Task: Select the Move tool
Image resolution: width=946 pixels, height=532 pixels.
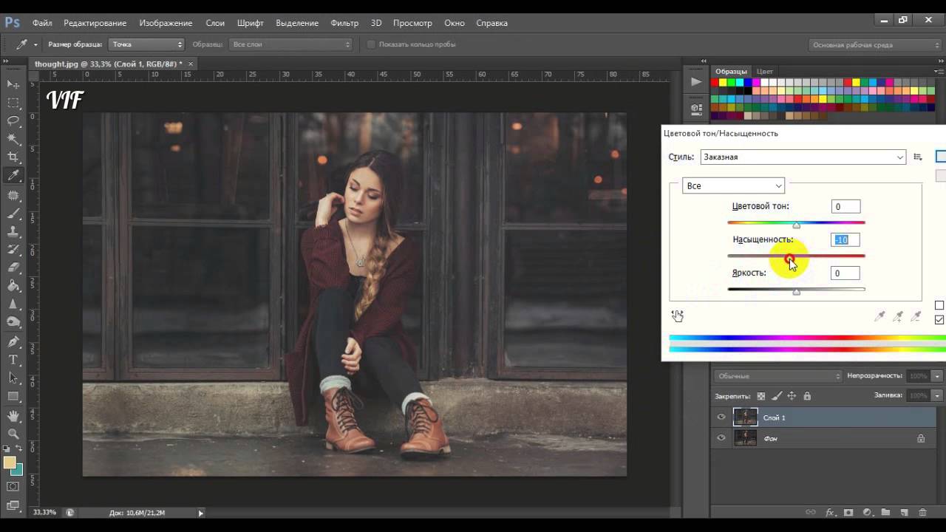Action: tap(13, 84)
